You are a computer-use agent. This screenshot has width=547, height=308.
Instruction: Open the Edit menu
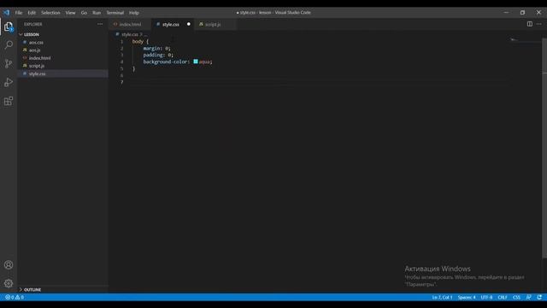pos(32,13)
